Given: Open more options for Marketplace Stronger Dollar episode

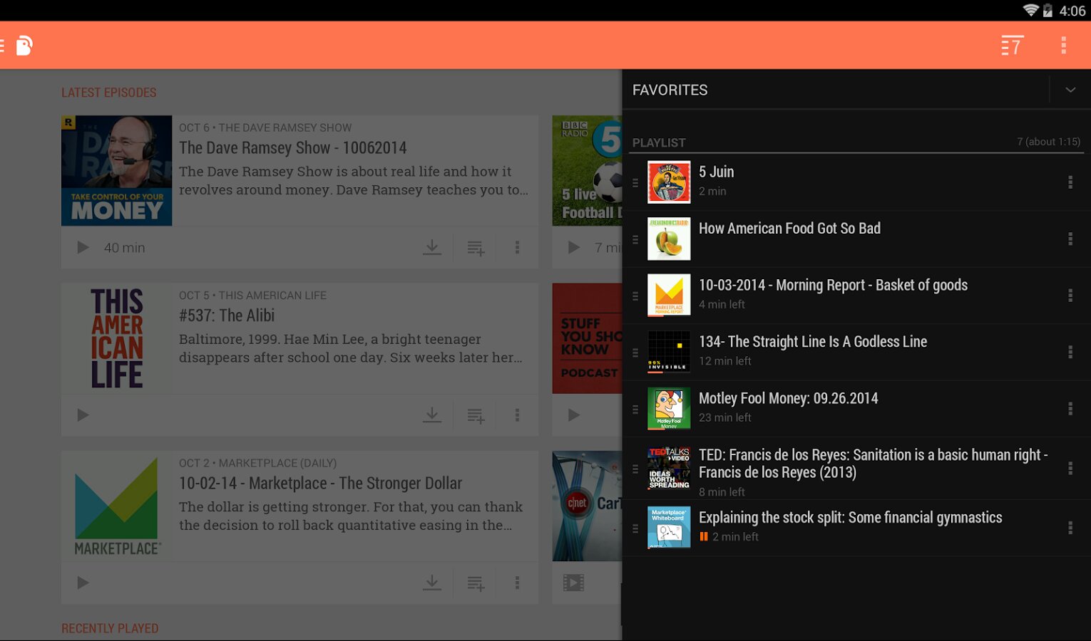Looking at the screenshot, I should 517,583.
